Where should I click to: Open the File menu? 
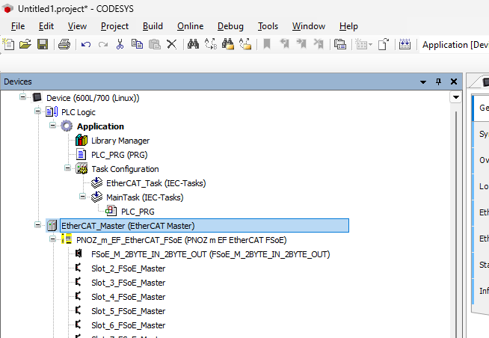(x=18, y=26)
